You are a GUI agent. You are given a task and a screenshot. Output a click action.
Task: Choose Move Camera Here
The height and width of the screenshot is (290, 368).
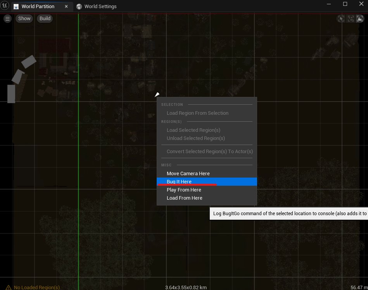[207, 173]
